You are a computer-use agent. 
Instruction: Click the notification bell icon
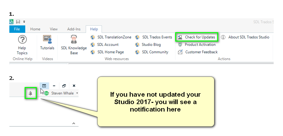[x=31, y=93]
